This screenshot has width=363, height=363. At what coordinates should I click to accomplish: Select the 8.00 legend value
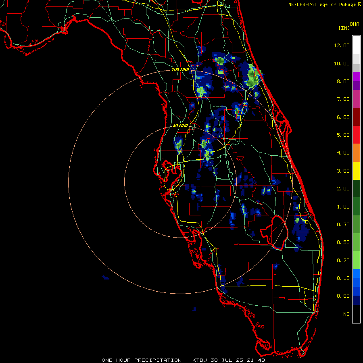tap(343, 81)
